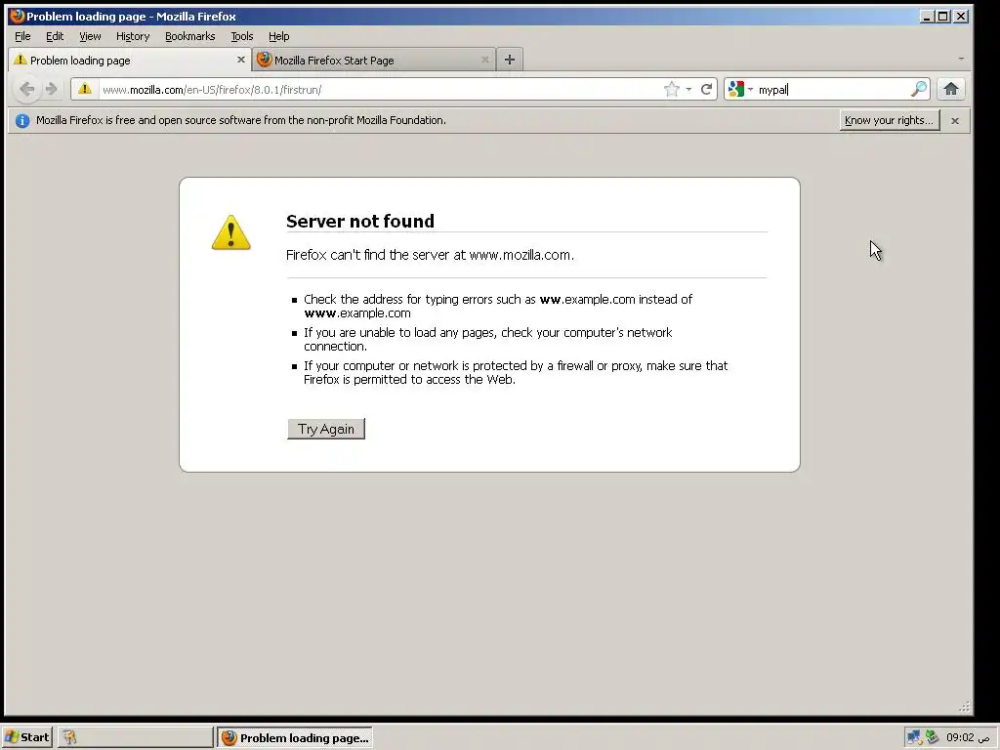Click the text Firefox can't find the server
This screenshot has height=750, width=1000.
pyautogui.click(x=430, y=255)
